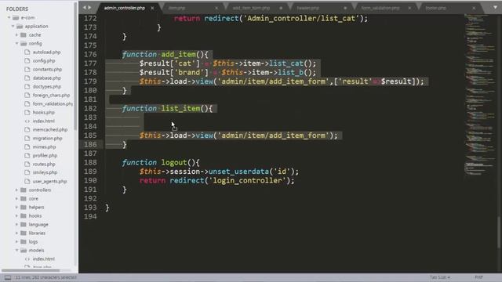Click the sidebar horizontal scrollbar
This screenshot has height=282, width=502.
point(31,270)
